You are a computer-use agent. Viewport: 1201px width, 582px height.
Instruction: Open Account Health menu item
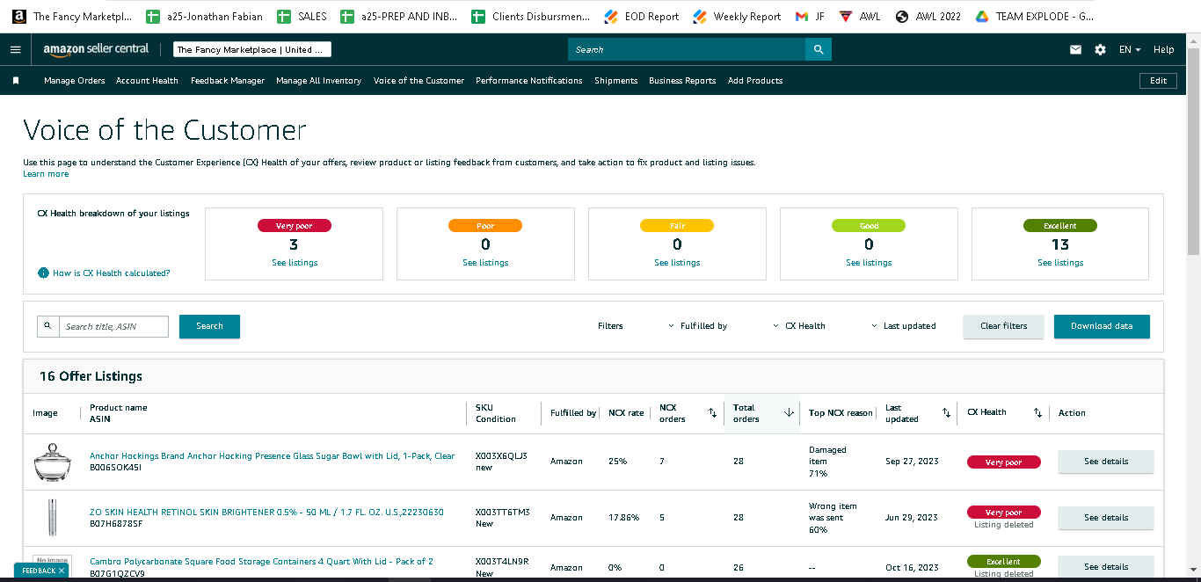click(x=147, y=81)
